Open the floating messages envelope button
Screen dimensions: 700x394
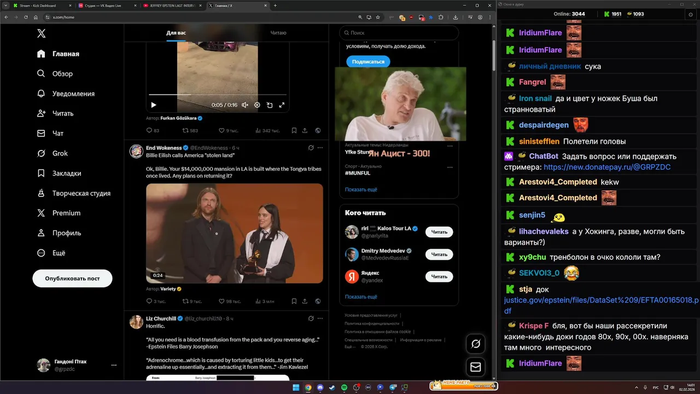pyautogui.click(x=476, y=367)
